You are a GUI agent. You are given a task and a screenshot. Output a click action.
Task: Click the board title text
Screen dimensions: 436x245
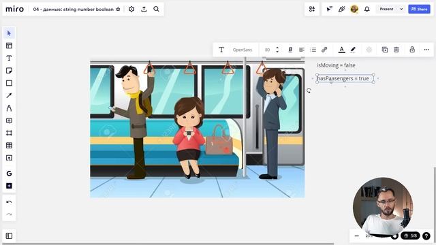[x=74, y=9]
